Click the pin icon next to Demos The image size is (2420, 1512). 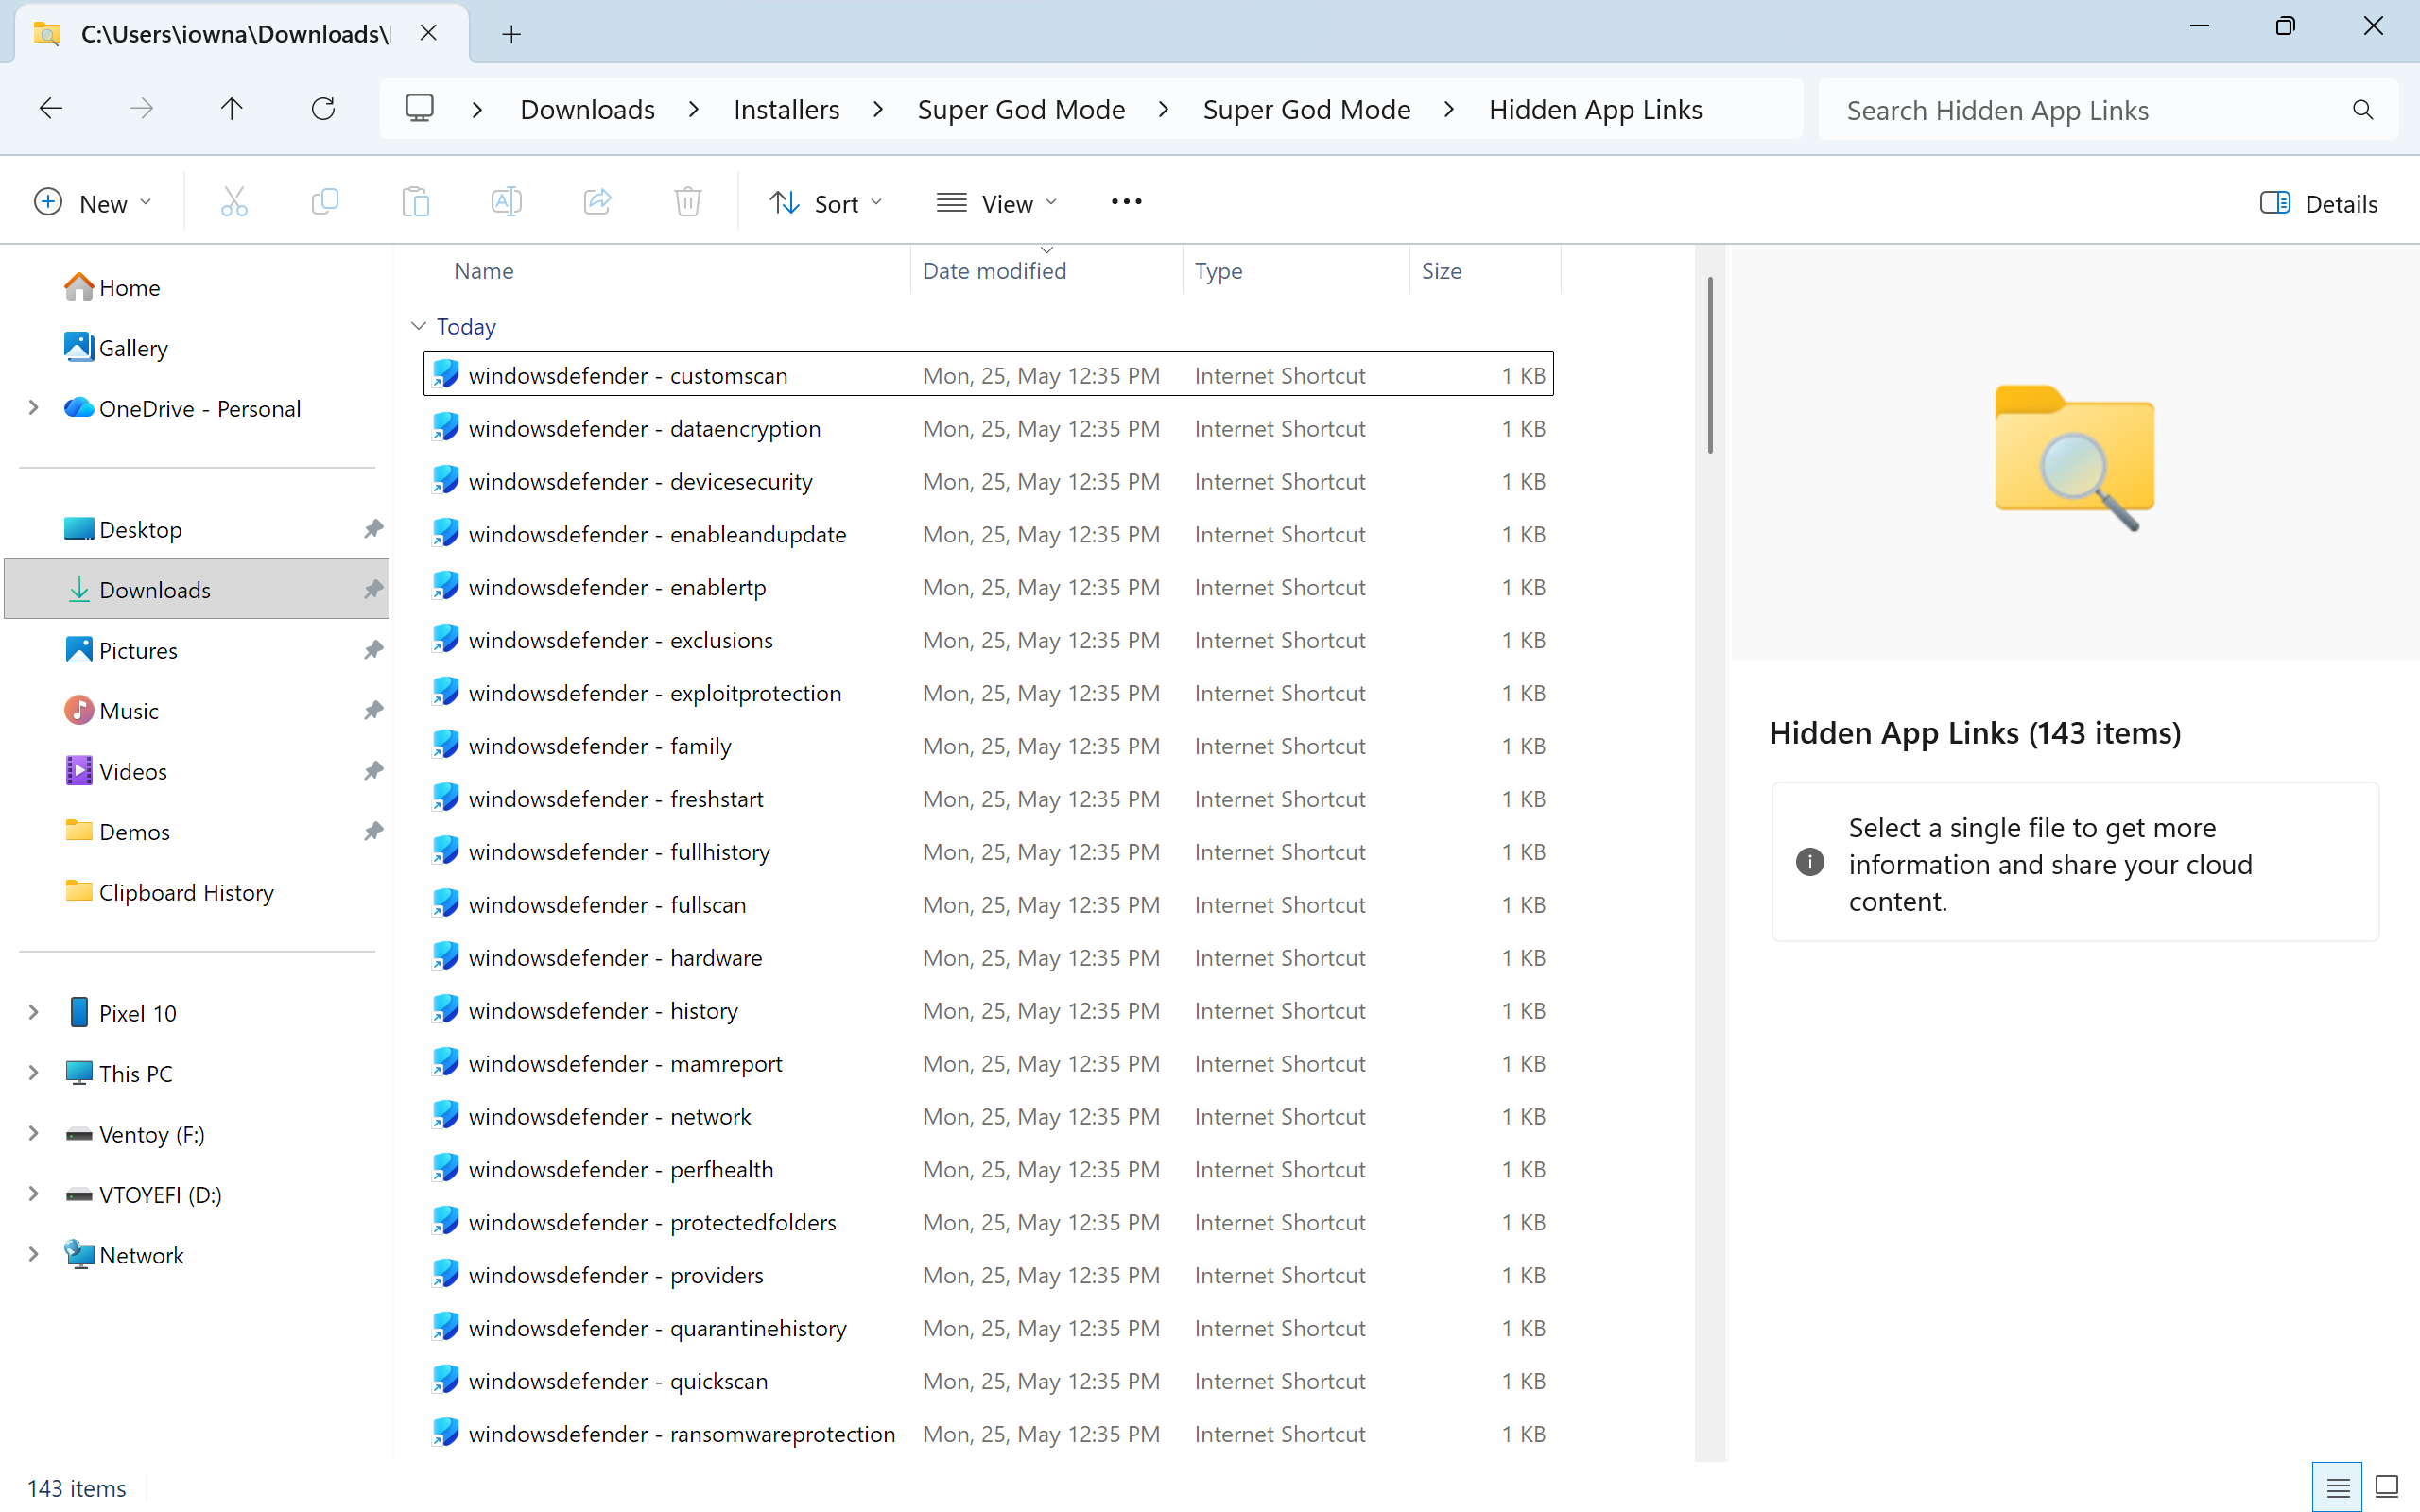pos(373,832)
